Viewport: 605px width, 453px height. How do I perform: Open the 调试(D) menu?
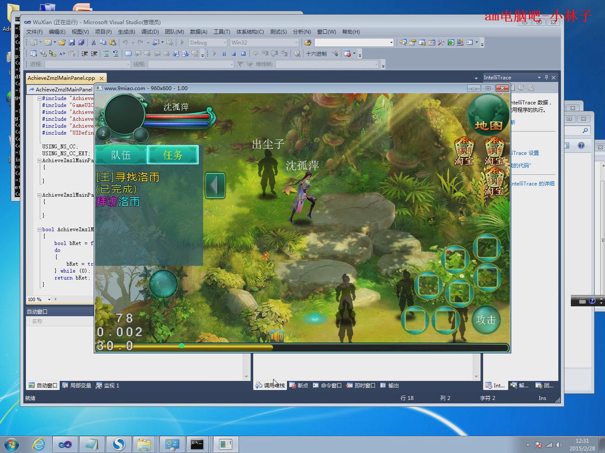point(150,31)
